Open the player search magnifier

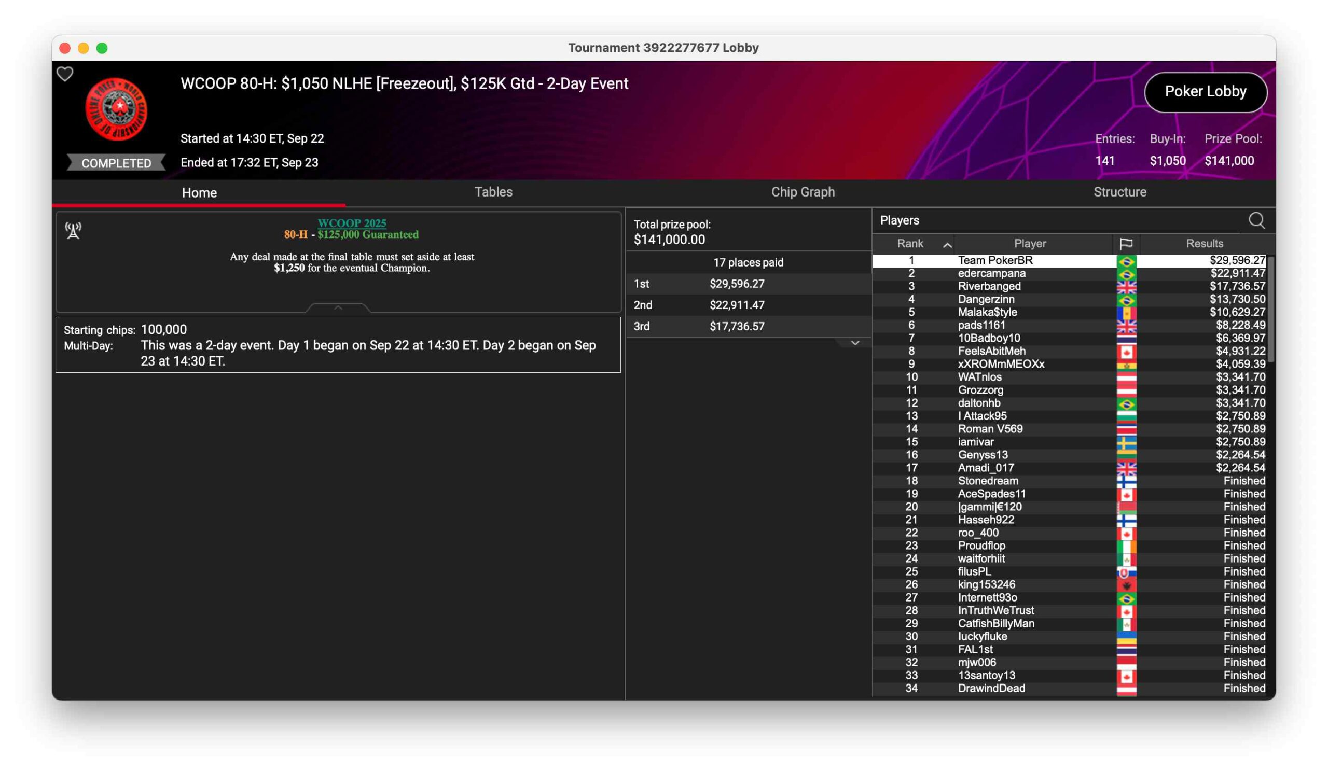tap(1256, 221)
